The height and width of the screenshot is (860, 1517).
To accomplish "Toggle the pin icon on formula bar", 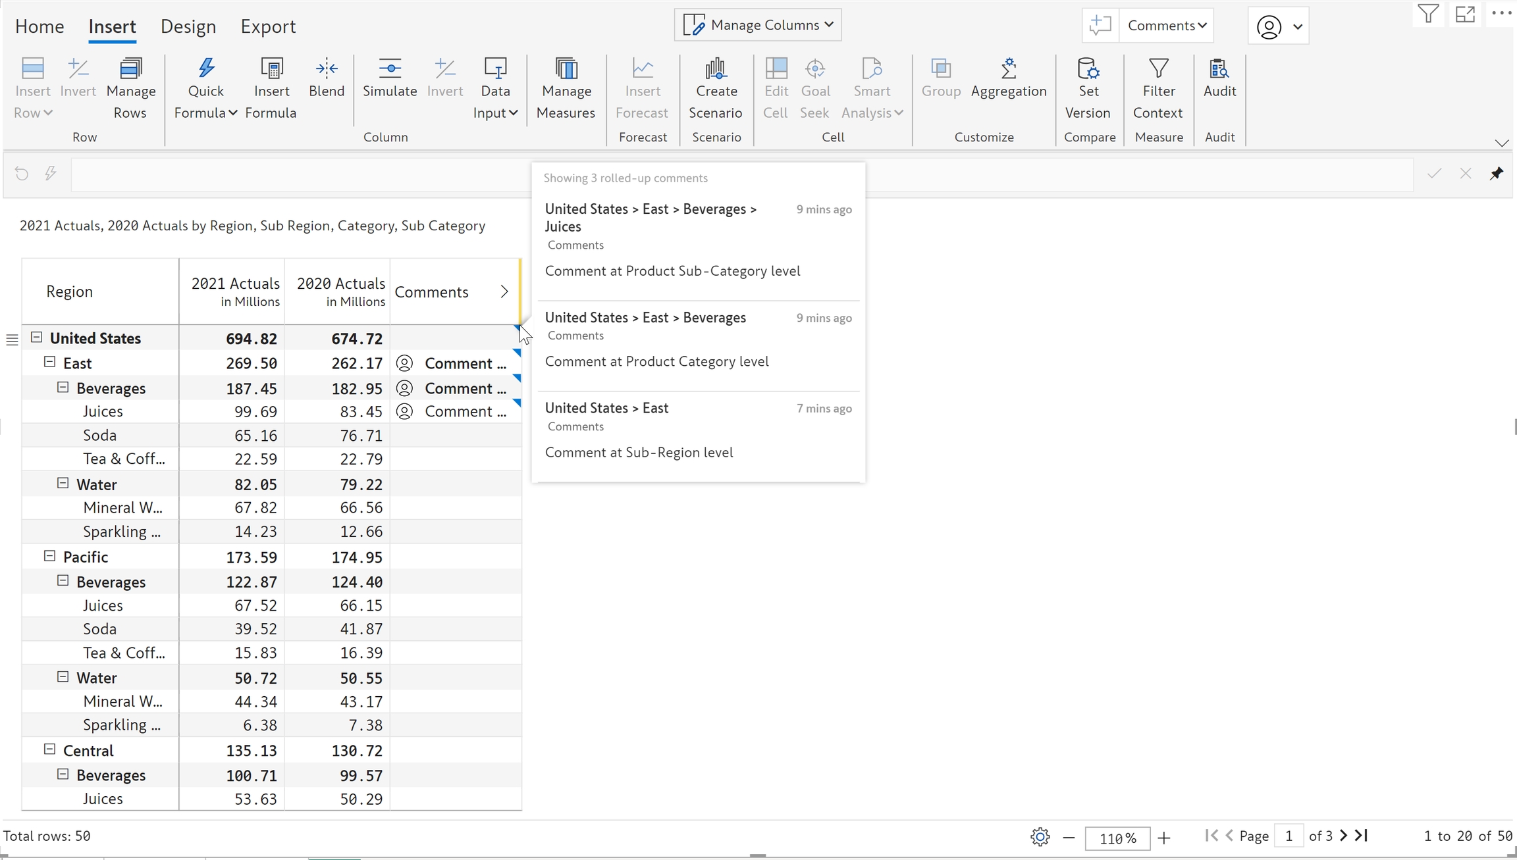I will coord(1496,174).
